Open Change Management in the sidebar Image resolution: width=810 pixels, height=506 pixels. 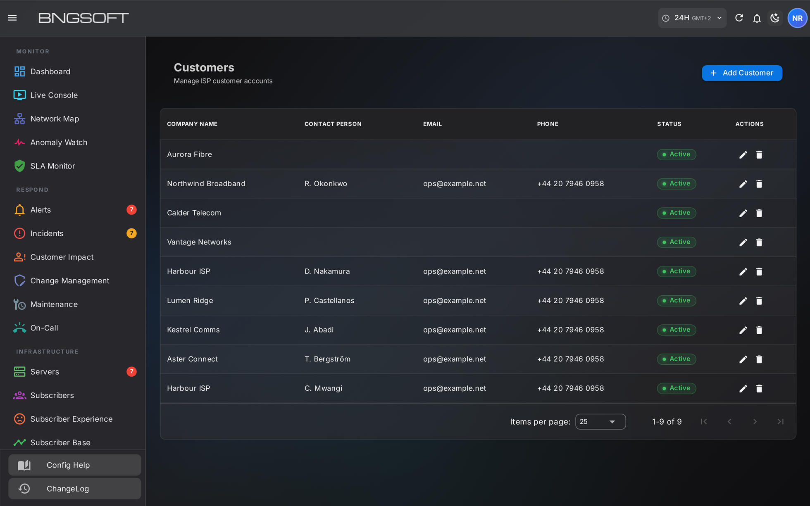pyautogui.click(x=73, y=280)
